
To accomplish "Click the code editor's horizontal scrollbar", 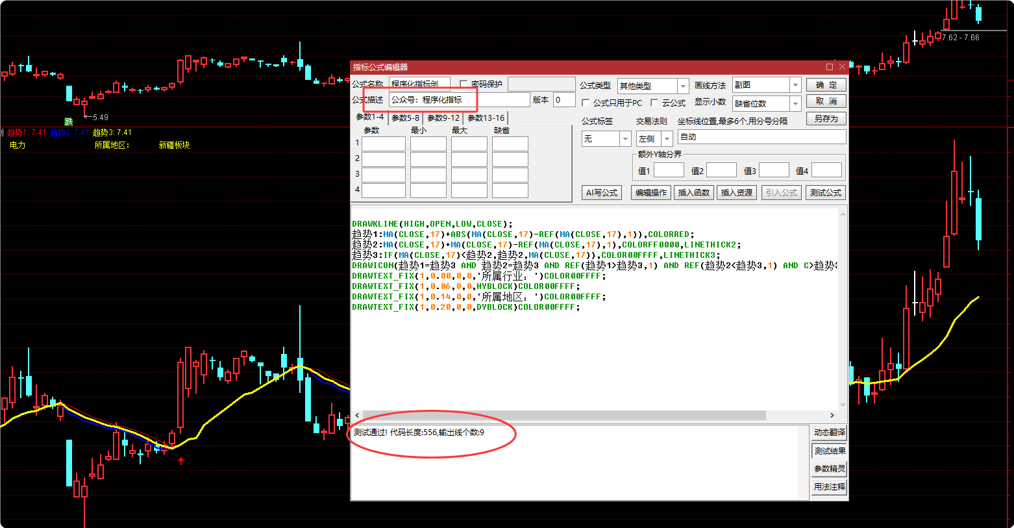I will (x=565, y=415).
